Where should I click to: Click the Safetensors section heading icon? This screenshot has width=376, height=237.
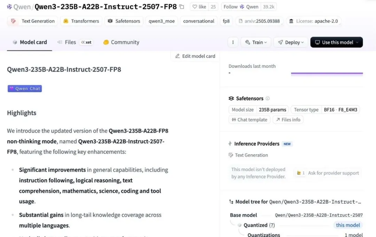click(x=231, y=98)
